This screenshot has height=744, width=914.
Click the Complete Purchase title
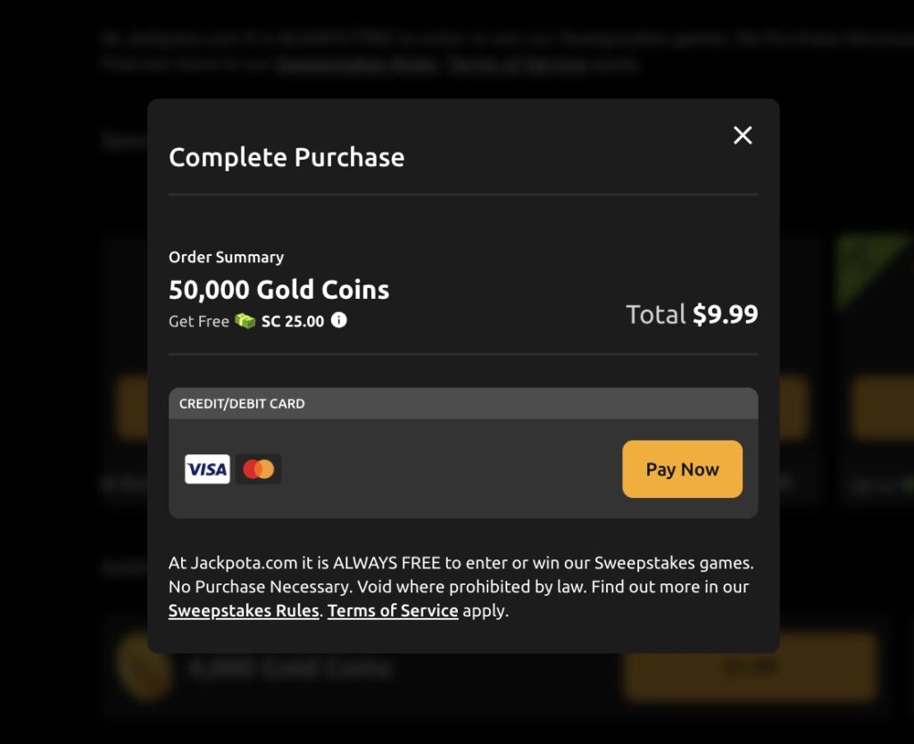pyautogui.click(x=287, y=158)
